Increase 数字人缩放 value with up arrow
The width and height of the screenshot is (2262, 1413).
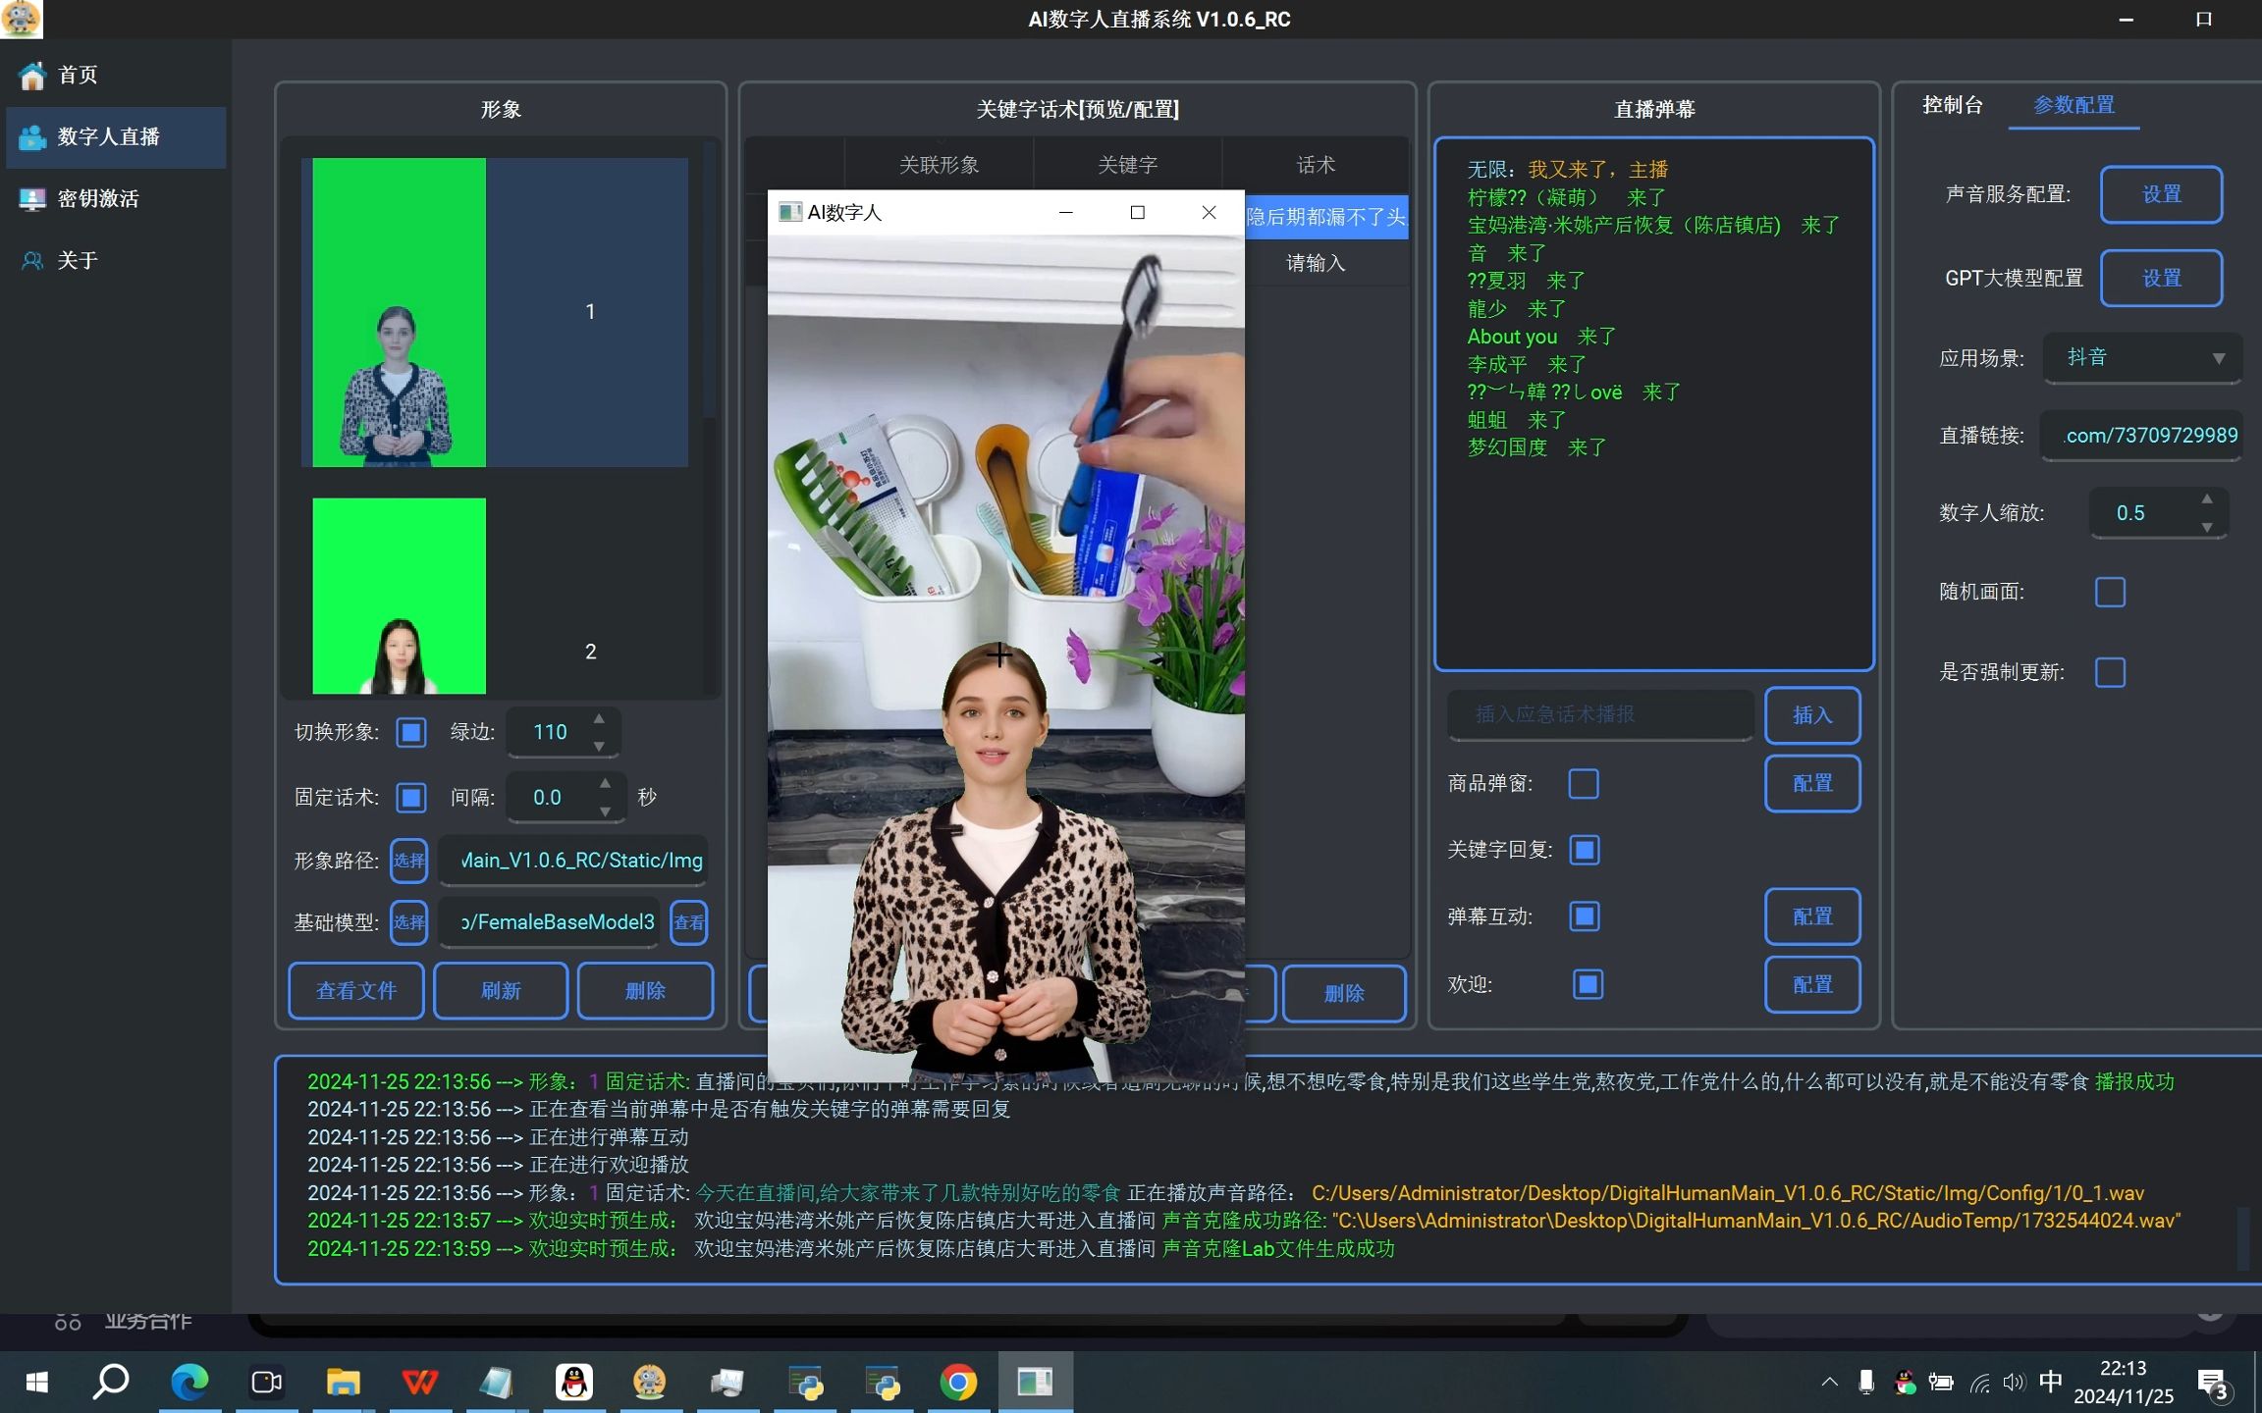click(x=2207, y=499)
